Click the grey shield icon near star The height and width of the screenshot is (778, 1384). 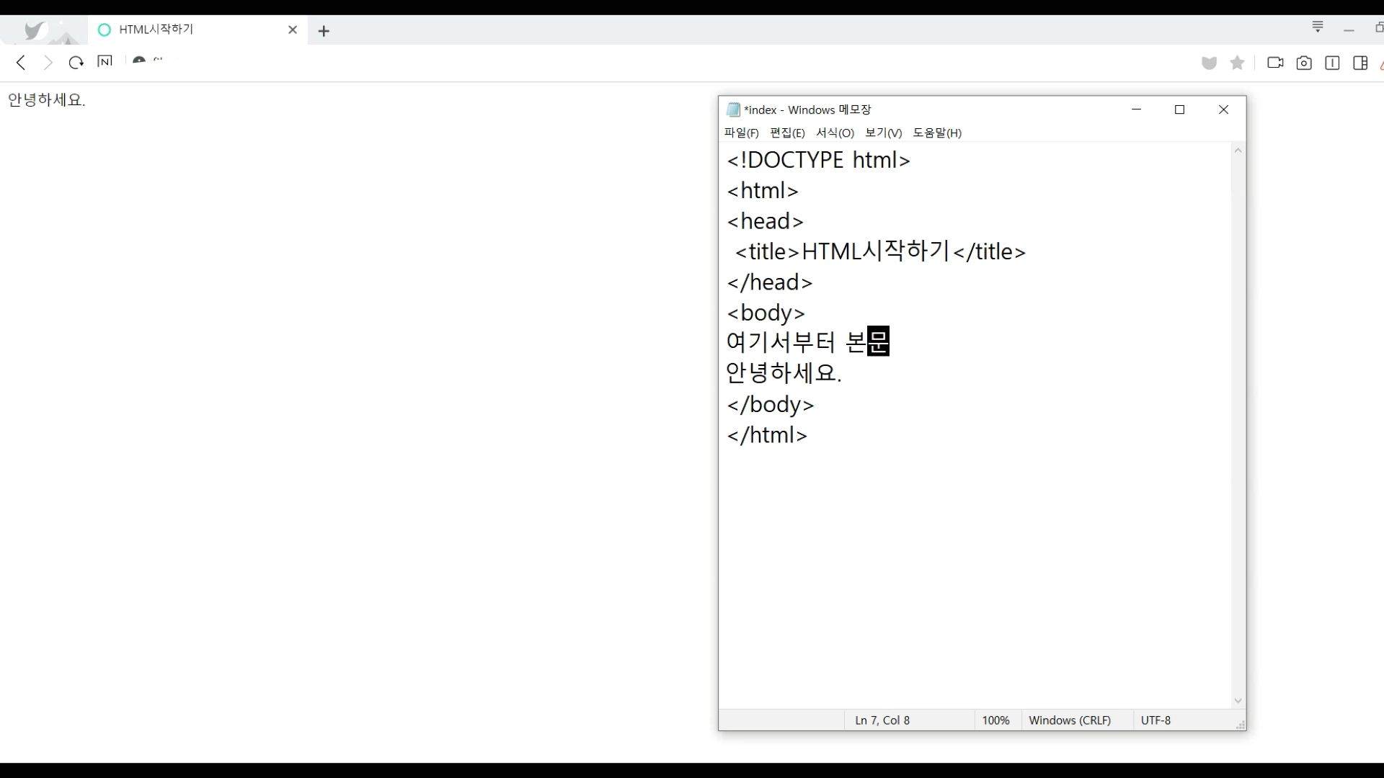coord(1209,63)
